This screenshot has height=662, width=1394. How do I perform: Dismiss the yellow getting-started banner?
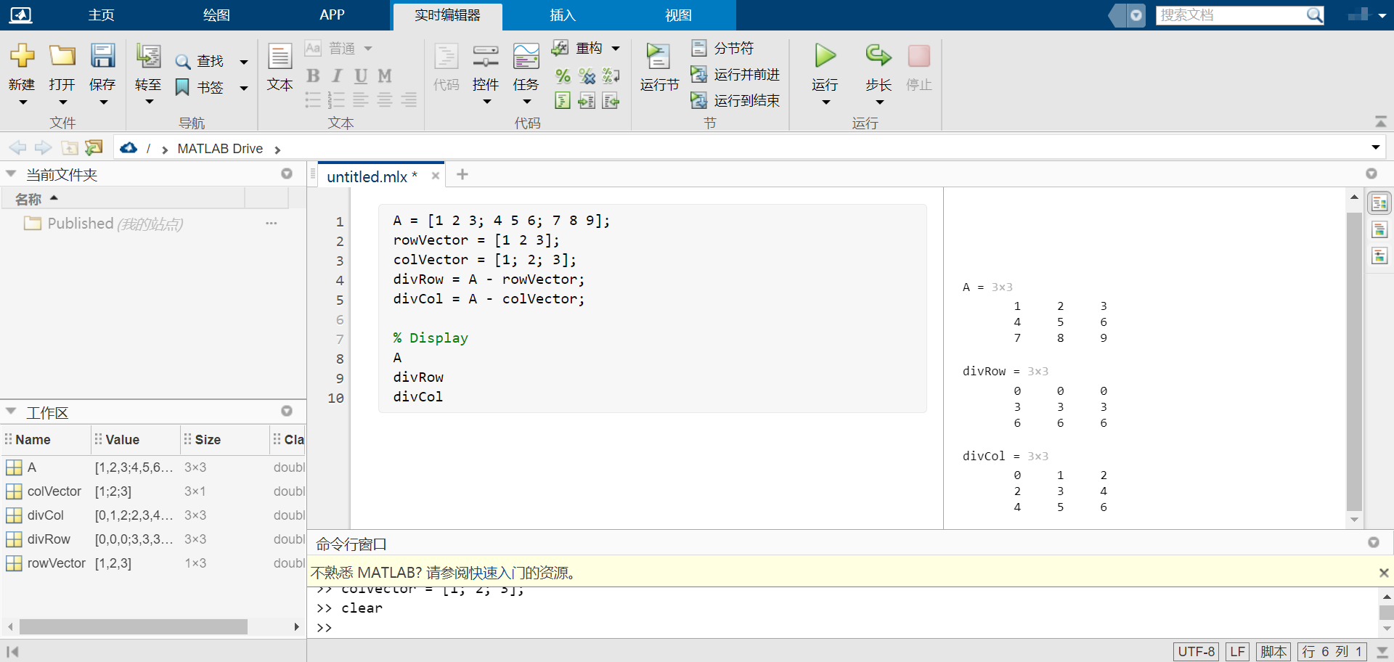tap(1384, 573)
